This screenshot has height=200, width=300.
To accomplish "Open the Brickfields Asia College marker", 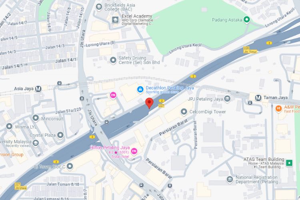I will tap(99, 7).
